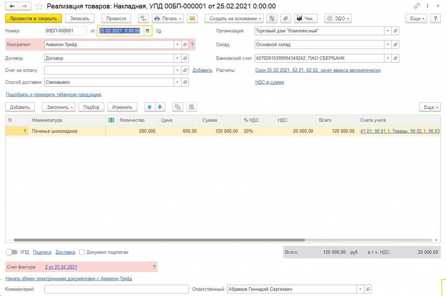Click the Комментарий input field

coord(116,289)
